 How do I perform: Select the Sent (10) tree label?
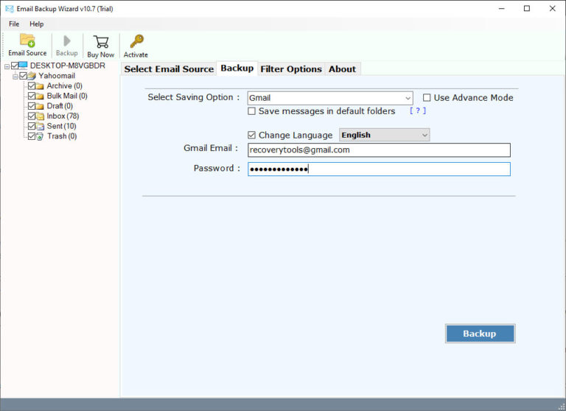point(61,126)
